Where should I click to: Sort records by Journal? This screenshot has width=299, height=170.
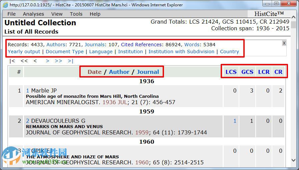point(148,72)
